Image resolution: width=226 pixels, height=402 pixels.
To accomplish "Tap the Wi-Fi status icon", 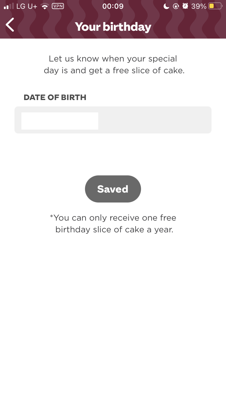I will coord(45,6).
